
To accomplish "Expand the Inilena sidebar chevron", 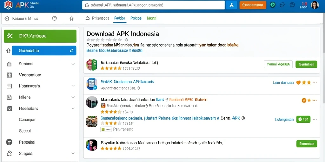I will pos(73,97).
